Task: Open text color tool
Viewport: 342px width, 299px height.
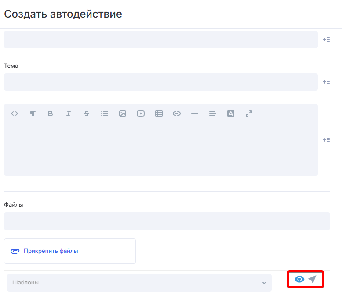Action: pos(231,113)
